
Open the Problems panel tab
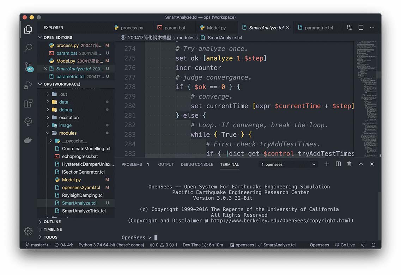135,164
